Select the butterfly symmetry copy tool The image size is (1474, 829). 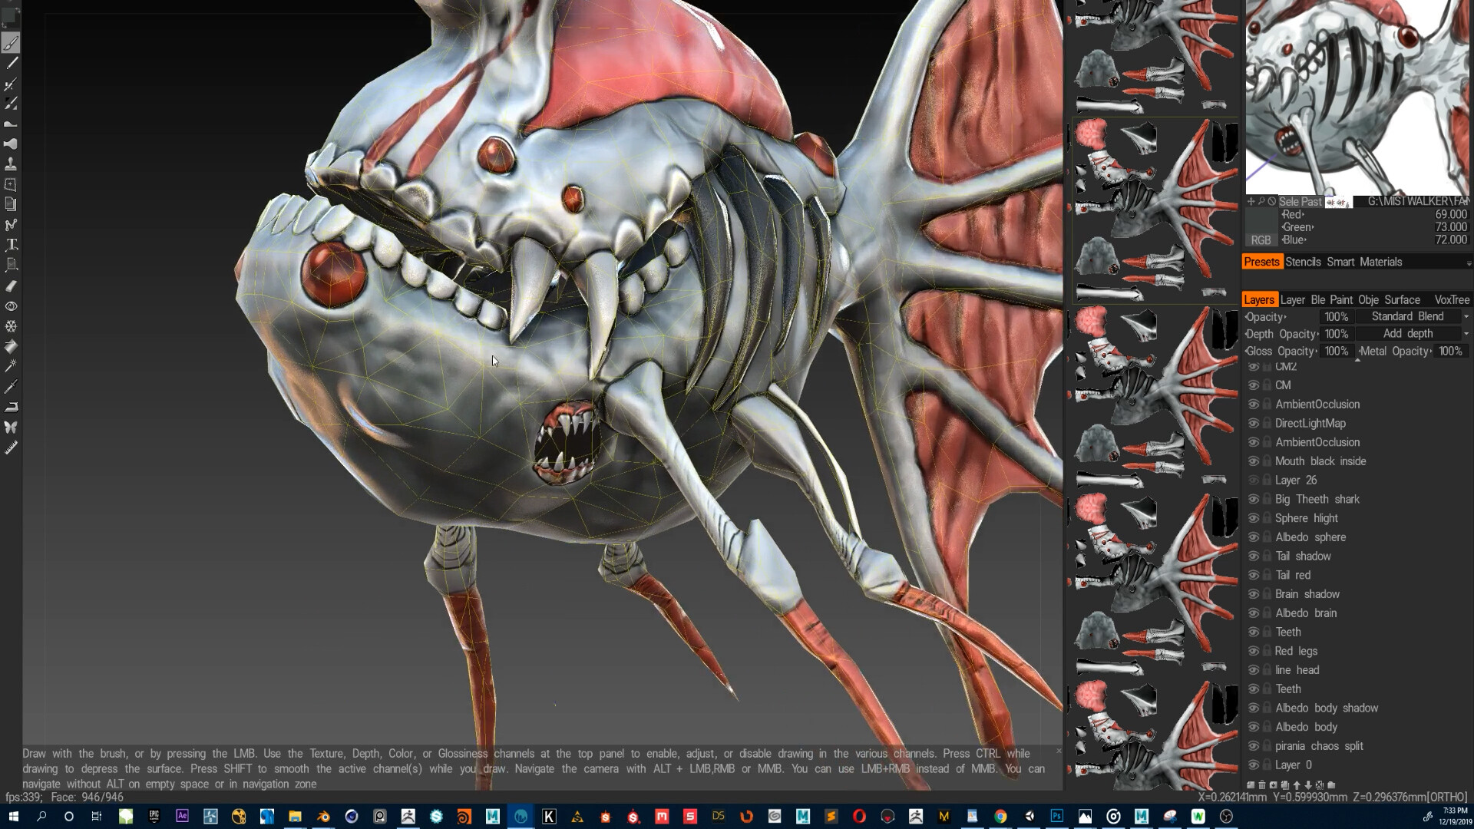pyautogui.click(x=11, y=427)
